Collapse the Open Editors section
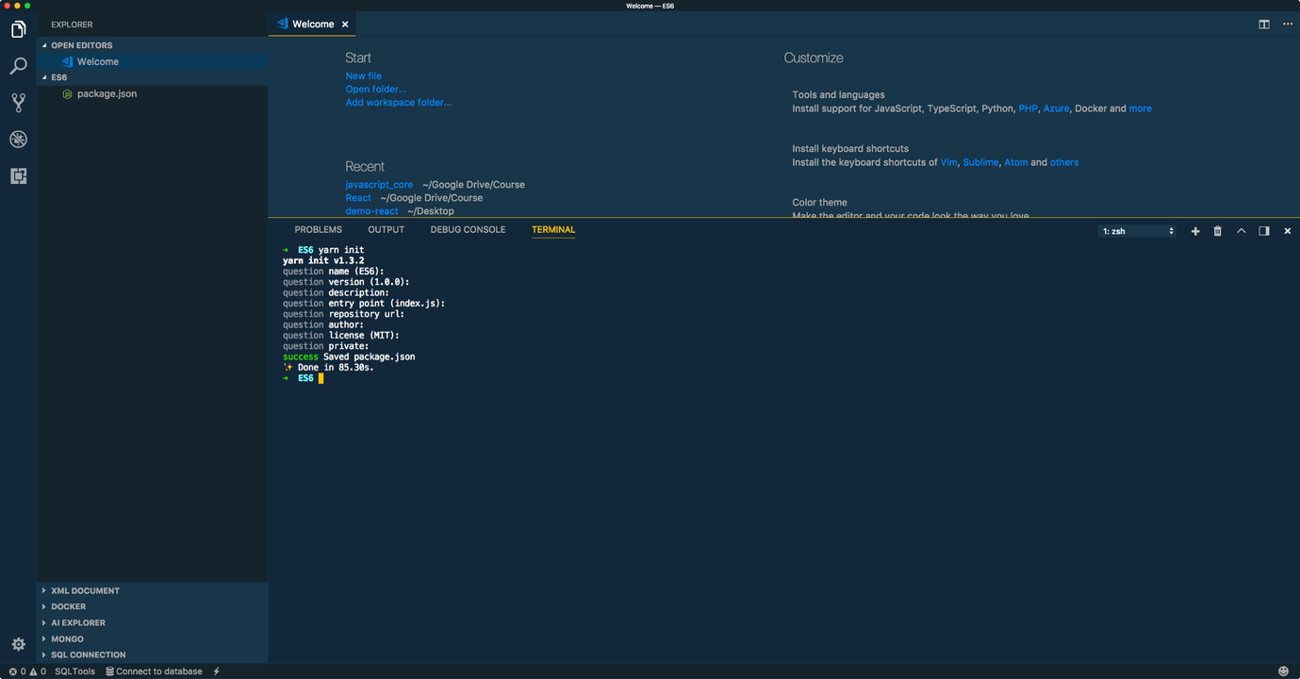 click(153, 45)
